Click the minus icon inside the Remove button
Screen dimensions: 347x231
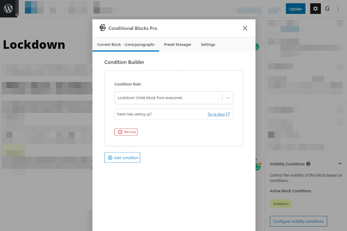(x=120, y=132)
